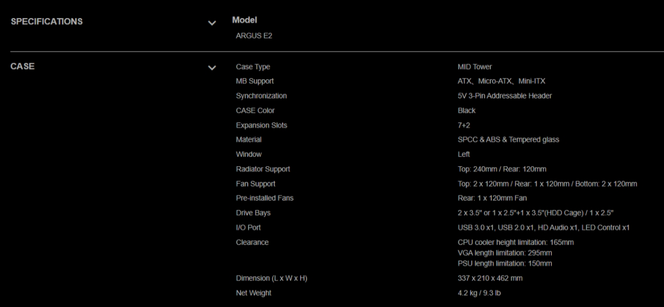Collapse the Case section chevron
Image resolution: width=664 pixels, height=307 pixels.
tap(212, 68)
